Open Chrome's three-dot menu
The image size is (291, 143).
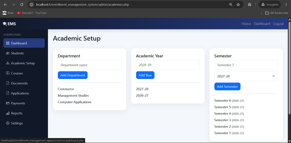coord(286,5)
